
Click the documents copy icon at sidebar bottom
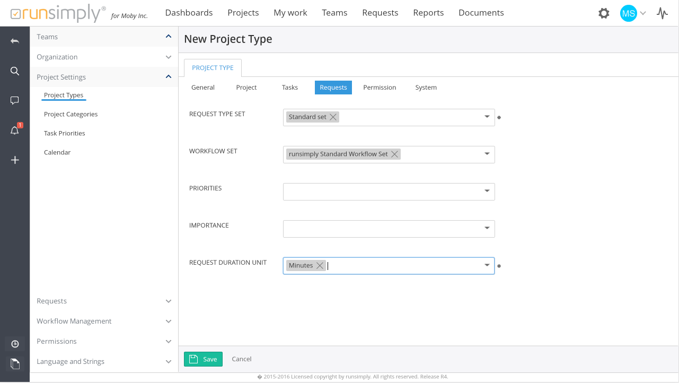pos(15,363)
